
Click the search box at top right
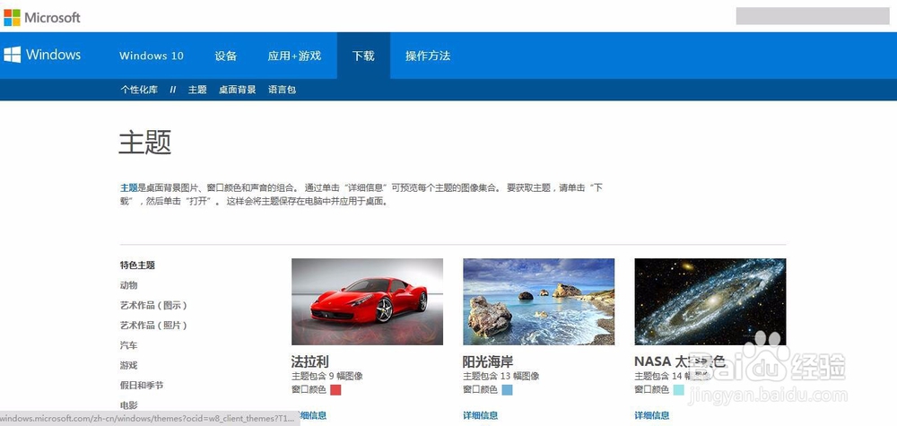813,16
